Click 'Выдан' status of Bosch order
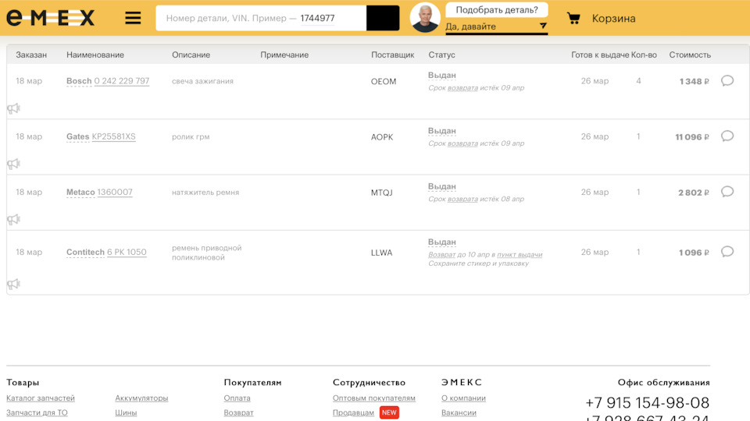 click(x=442, y=76)
